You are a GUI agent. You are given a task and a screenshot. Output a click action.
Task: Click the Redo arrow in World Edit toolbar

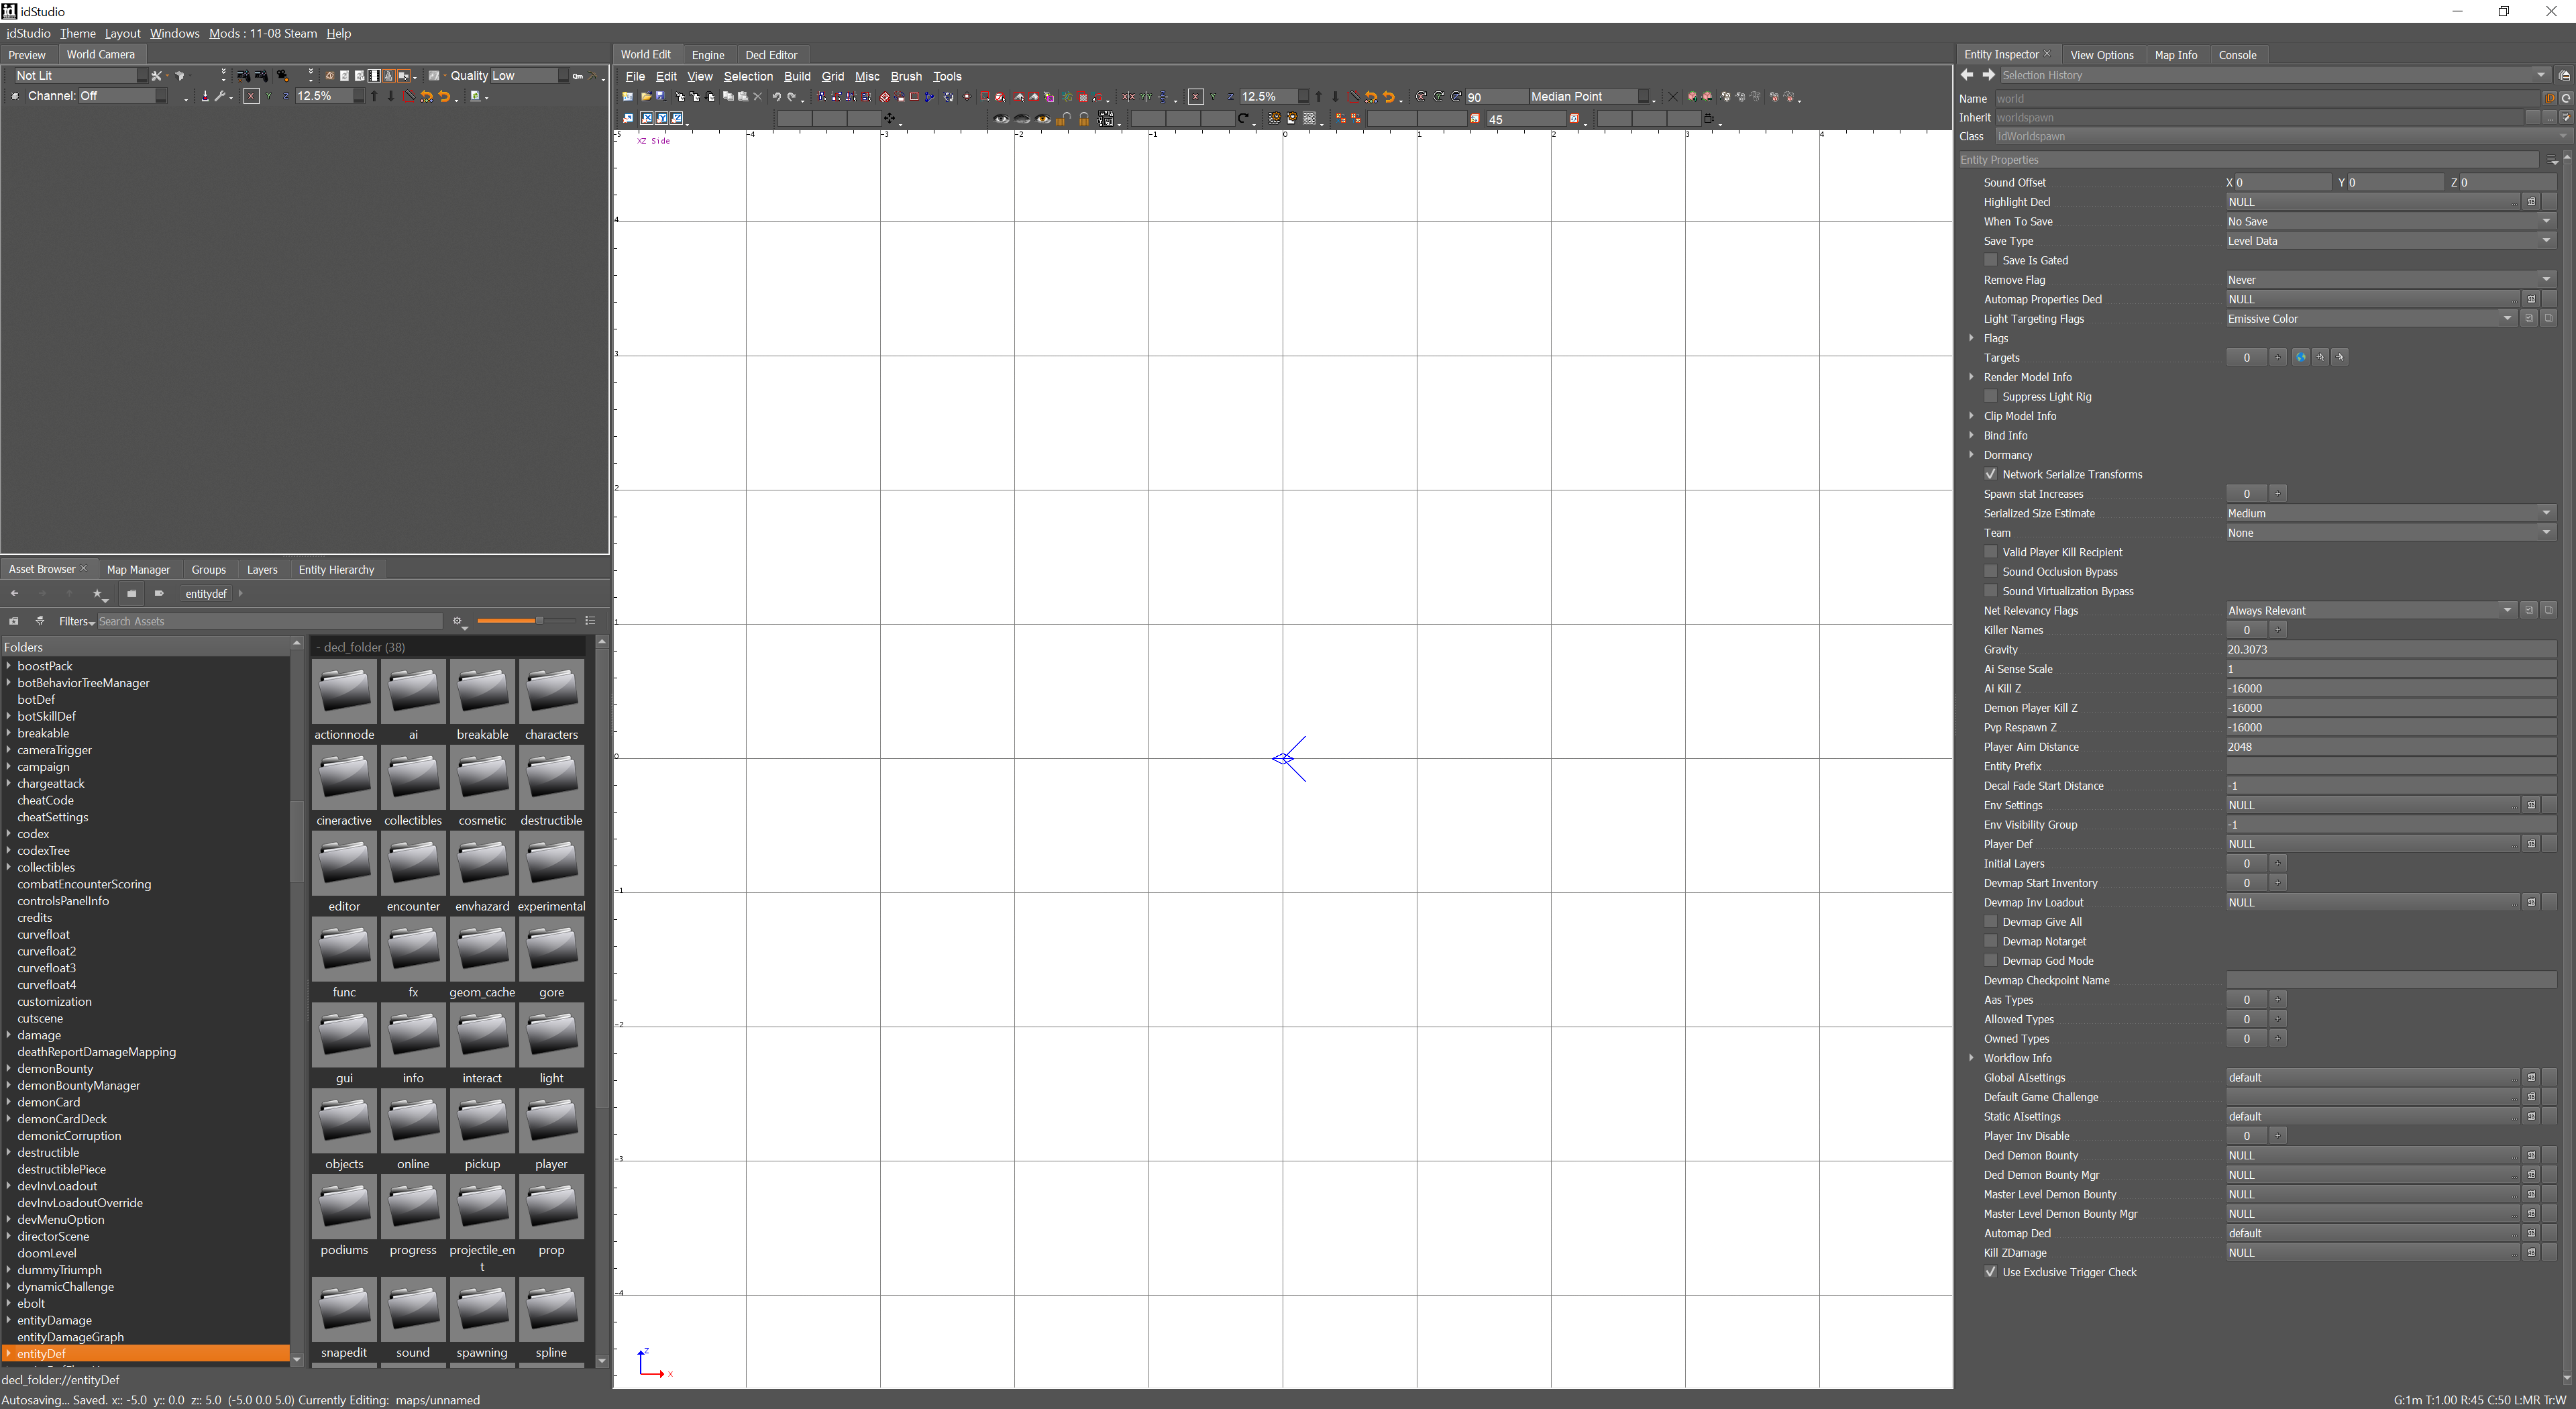click(791, 97)
